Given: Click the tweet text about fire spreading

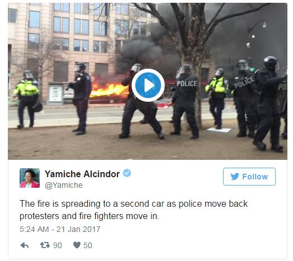Looking at the screenshot, I should [x=134, y=210].
